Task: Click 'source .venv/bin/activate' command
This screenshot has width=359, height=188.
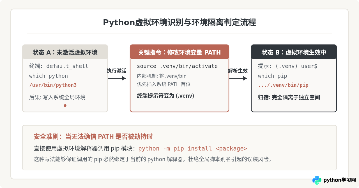Action: [177, 66]
